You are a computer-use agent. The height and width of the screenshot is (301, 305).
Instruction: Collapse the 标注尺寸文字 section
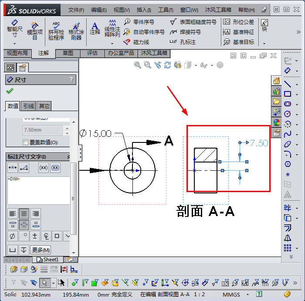(x=68, y=157)
